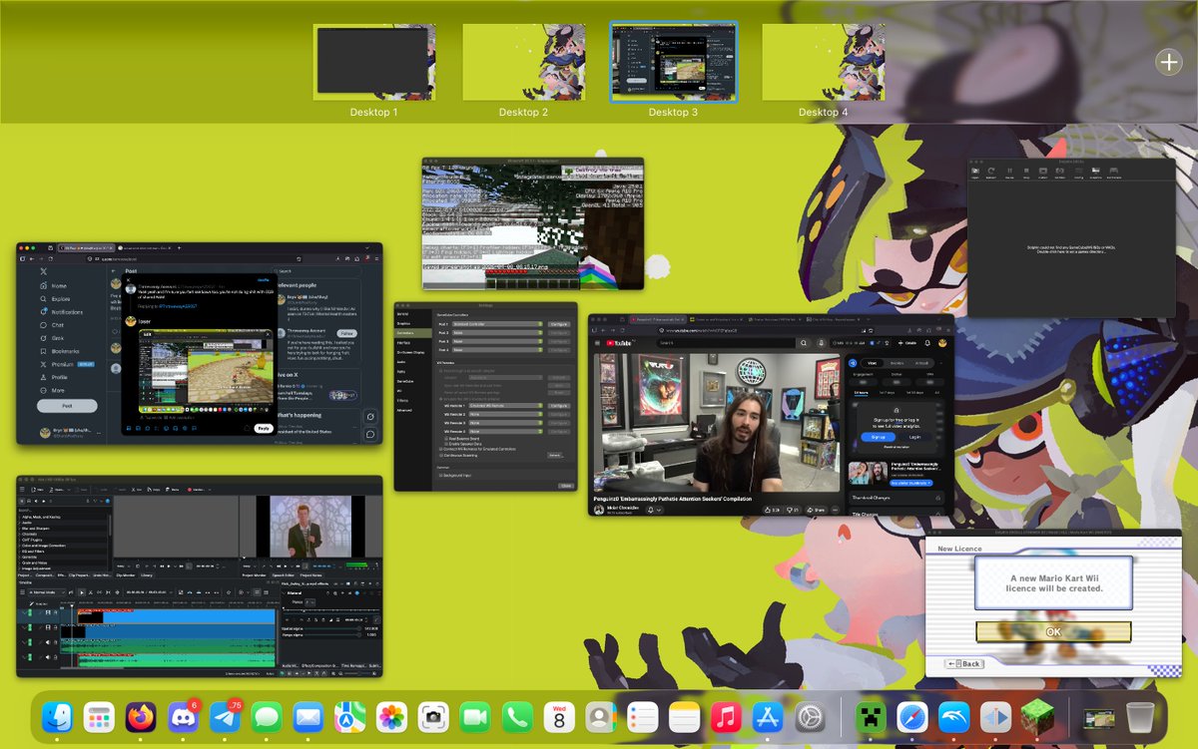
Task: Switch to Desktop 4 thumbnail
Action: click(824, 62)
